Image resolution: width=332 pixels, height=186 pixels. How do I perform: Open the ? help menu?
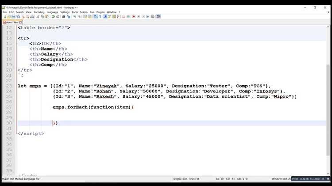tap(120, 12)
